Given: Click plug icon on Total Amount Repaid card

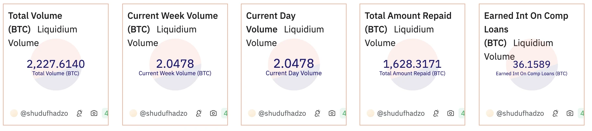Looking at the screenshot, I should coord(436,113).
